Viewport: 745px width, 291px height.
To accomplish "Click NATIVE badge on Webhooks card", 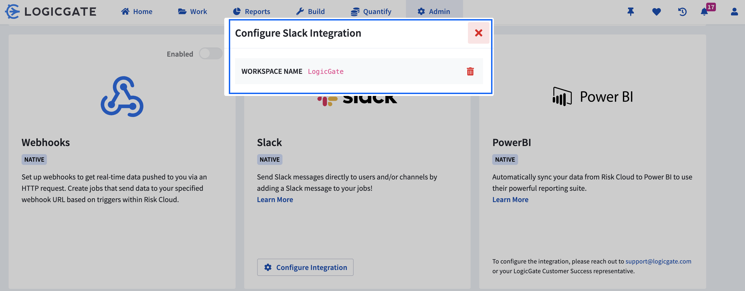I will coord(34,160).
